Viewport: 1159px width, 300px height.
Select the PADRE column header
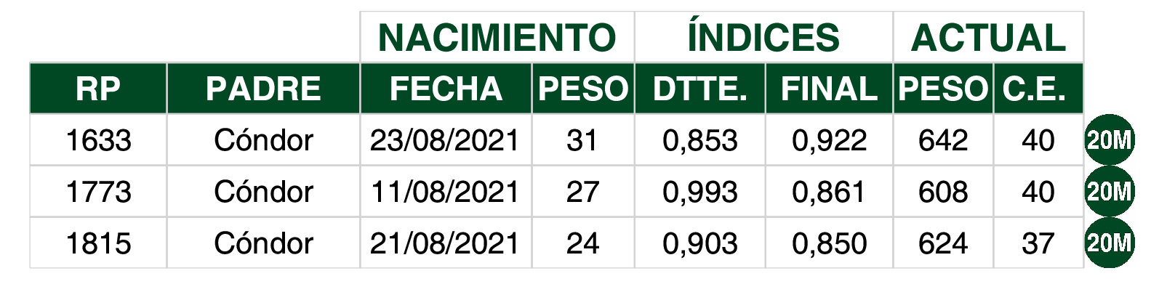263,89
